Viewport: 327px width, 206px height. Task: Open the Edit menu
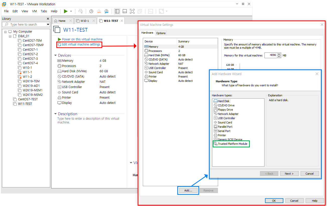pos(15,11)
